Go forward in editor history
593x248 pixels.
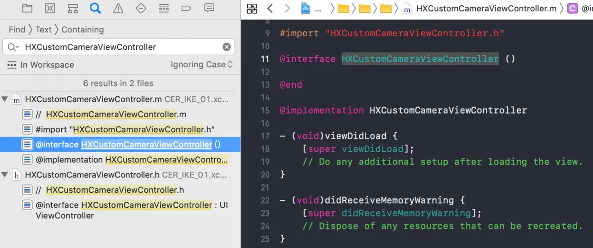pyautogui.click(x=287, y=8)
